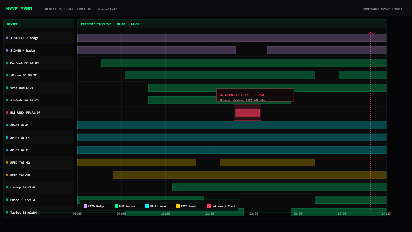Click the amber dot beside RFID TAG-42

tap(7, 162)
